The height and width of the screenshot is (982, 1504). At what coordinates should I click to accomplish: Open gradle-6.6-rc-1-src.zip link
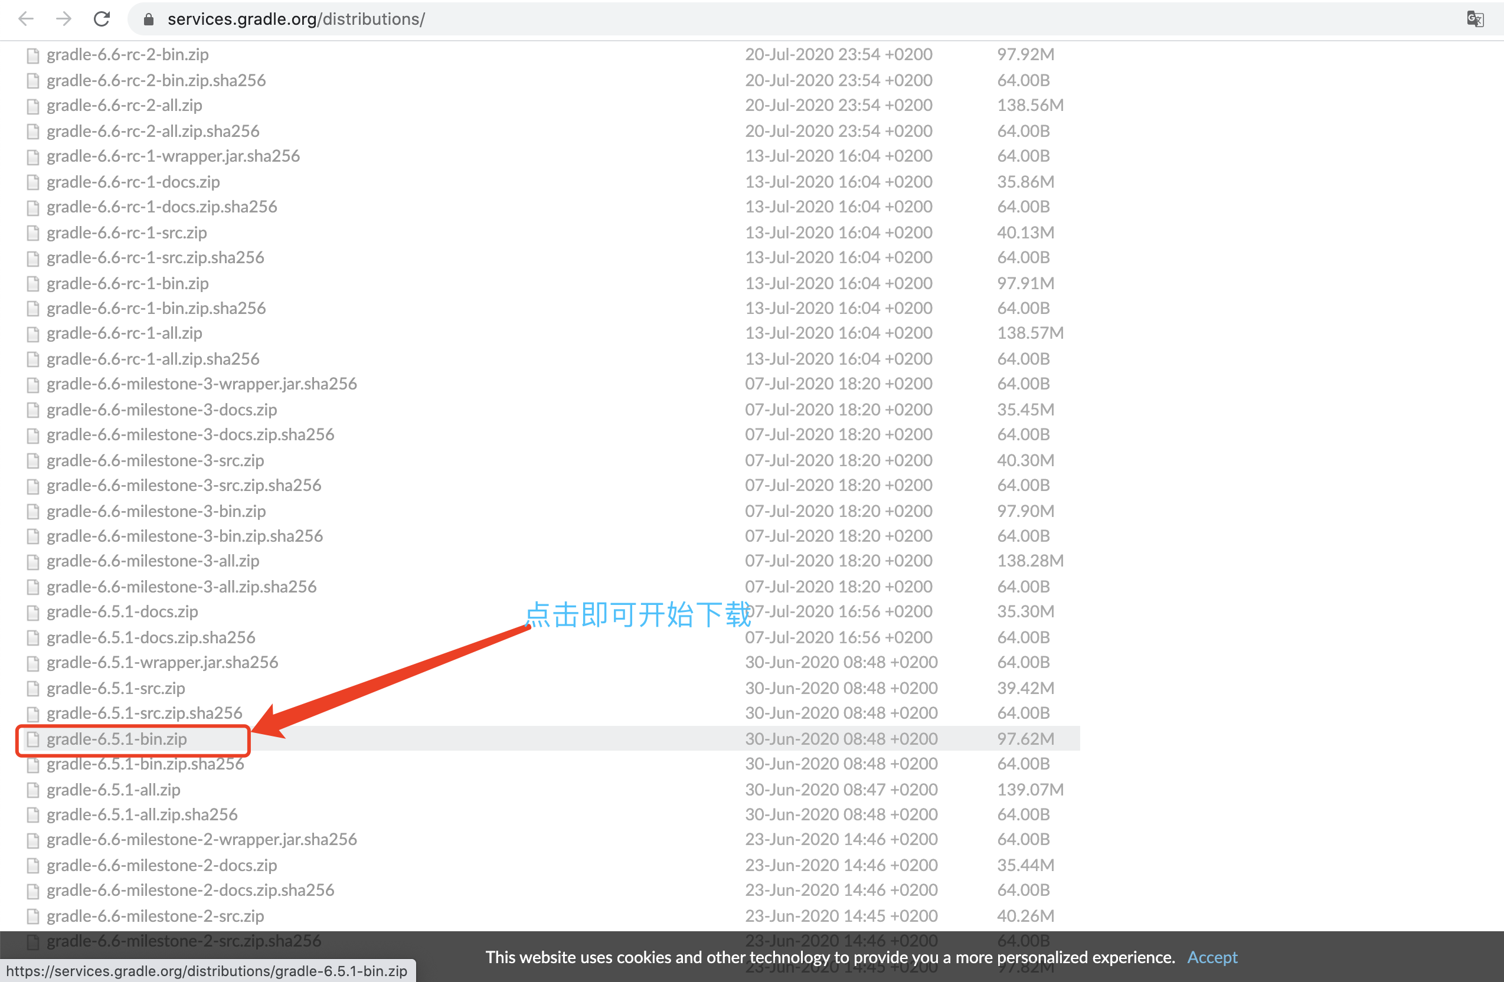[x=127, y=233]
